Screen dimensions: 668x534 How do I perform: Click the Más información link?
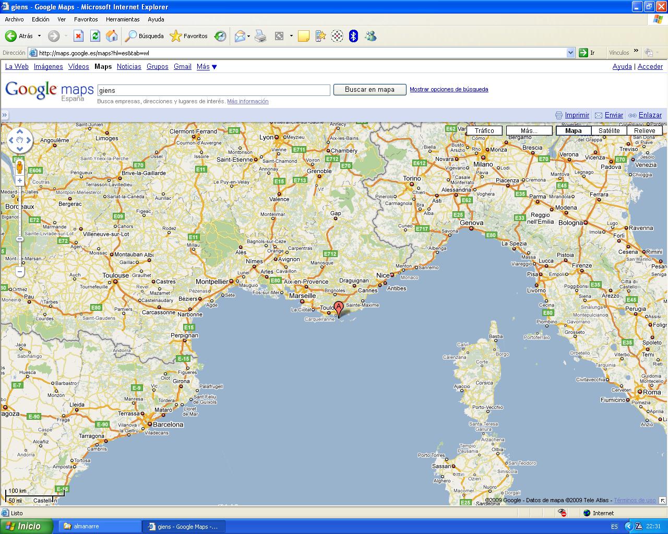click(x=247, y=101)
